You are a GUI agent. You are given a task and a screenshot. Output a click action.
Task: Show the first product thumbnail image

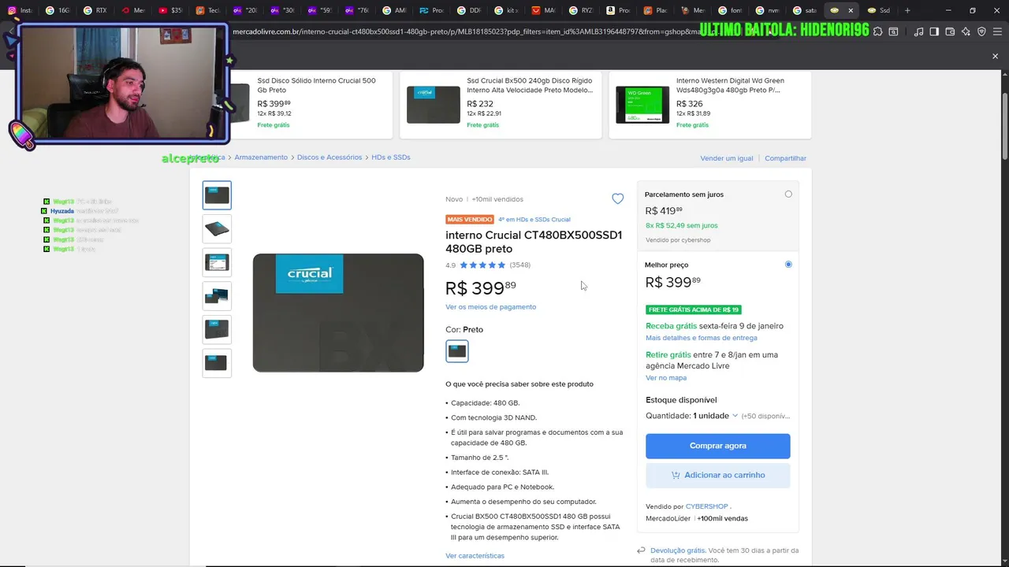point(217,195)
